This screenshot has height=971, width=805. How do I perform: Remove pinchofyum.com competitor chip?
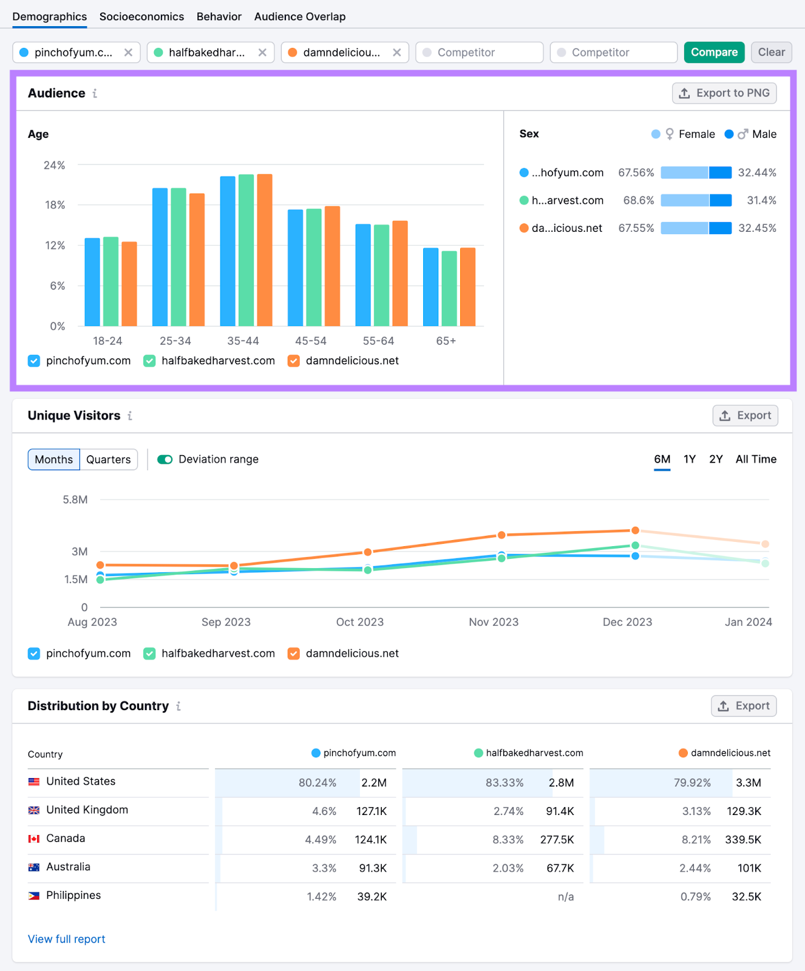pos(128,53)
